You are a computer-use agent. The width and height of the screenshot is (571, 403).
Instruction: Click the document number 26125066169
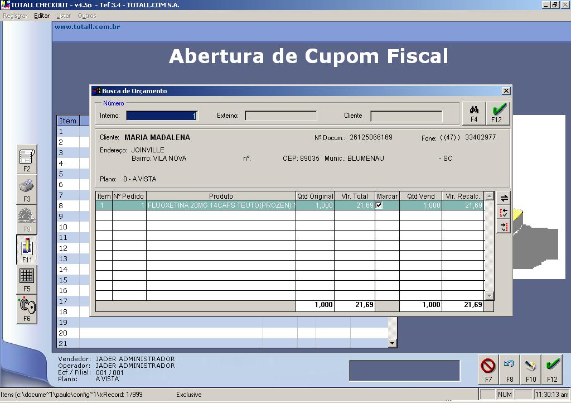click(x=371, y=137)
